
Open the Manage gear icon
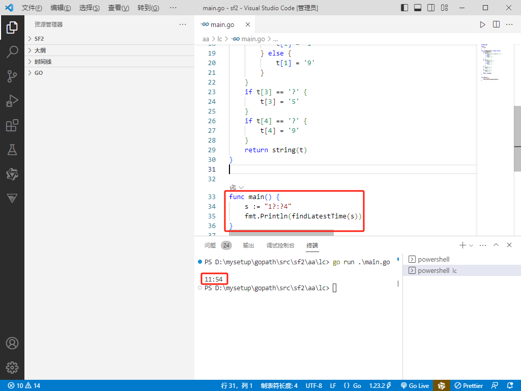pyautogui.click(x=12, y=368)
